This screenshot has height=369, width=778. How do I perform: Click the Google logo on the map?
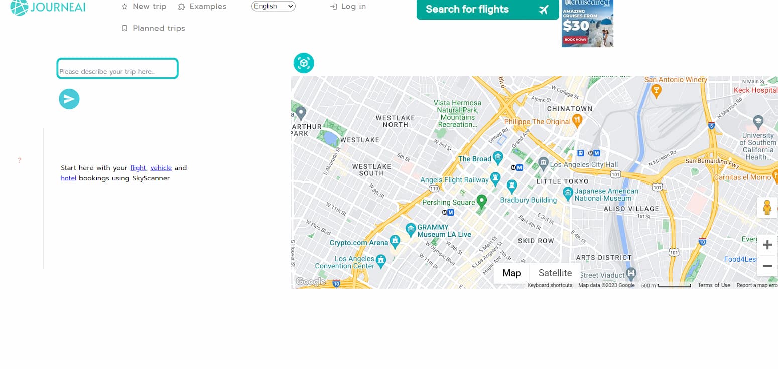pos(310,282)
